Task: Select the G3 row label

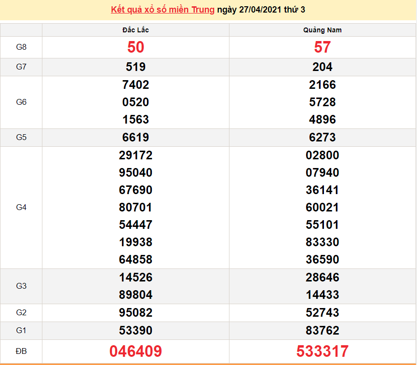Action: [21, 286]
